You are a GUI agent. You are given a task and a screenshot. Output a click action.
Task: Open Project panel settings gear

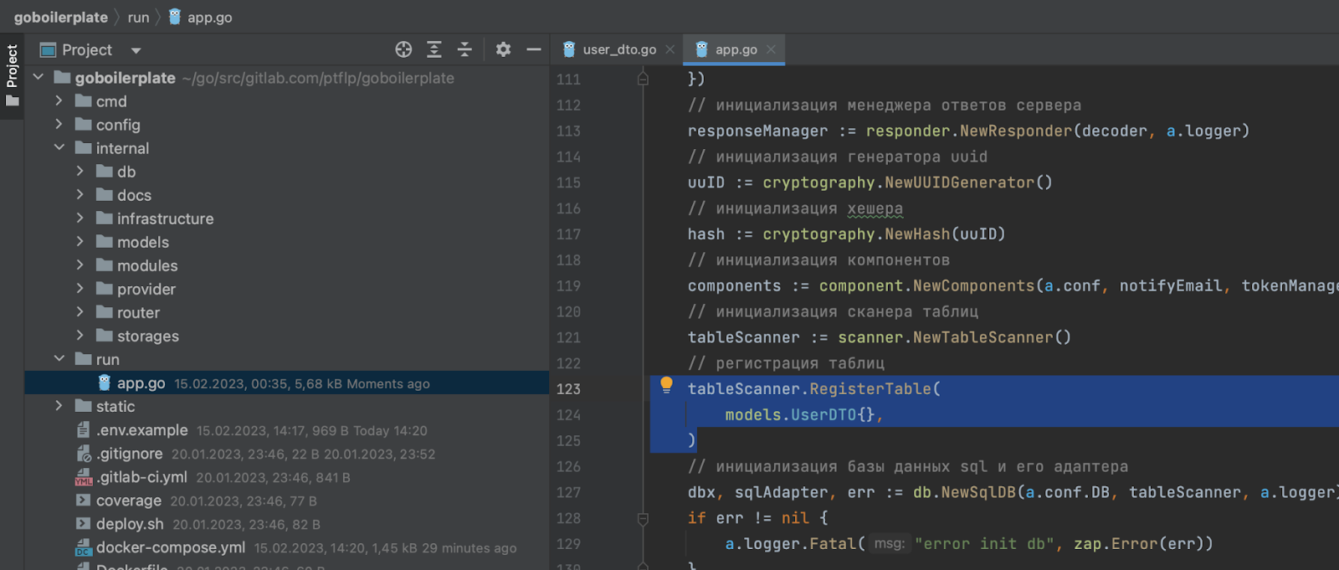coord(503,49)
